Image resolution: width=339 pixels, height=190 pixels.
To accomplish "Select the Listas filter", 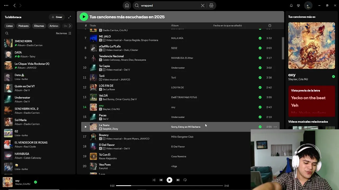I will [10, 26].
